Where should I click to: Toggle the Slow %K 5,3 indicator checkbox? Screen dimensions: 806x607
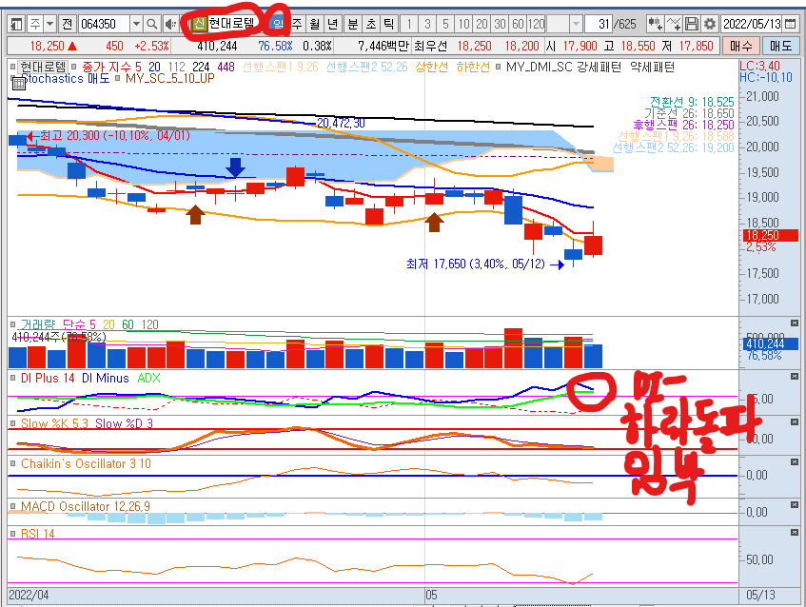(x=13, y=423)
